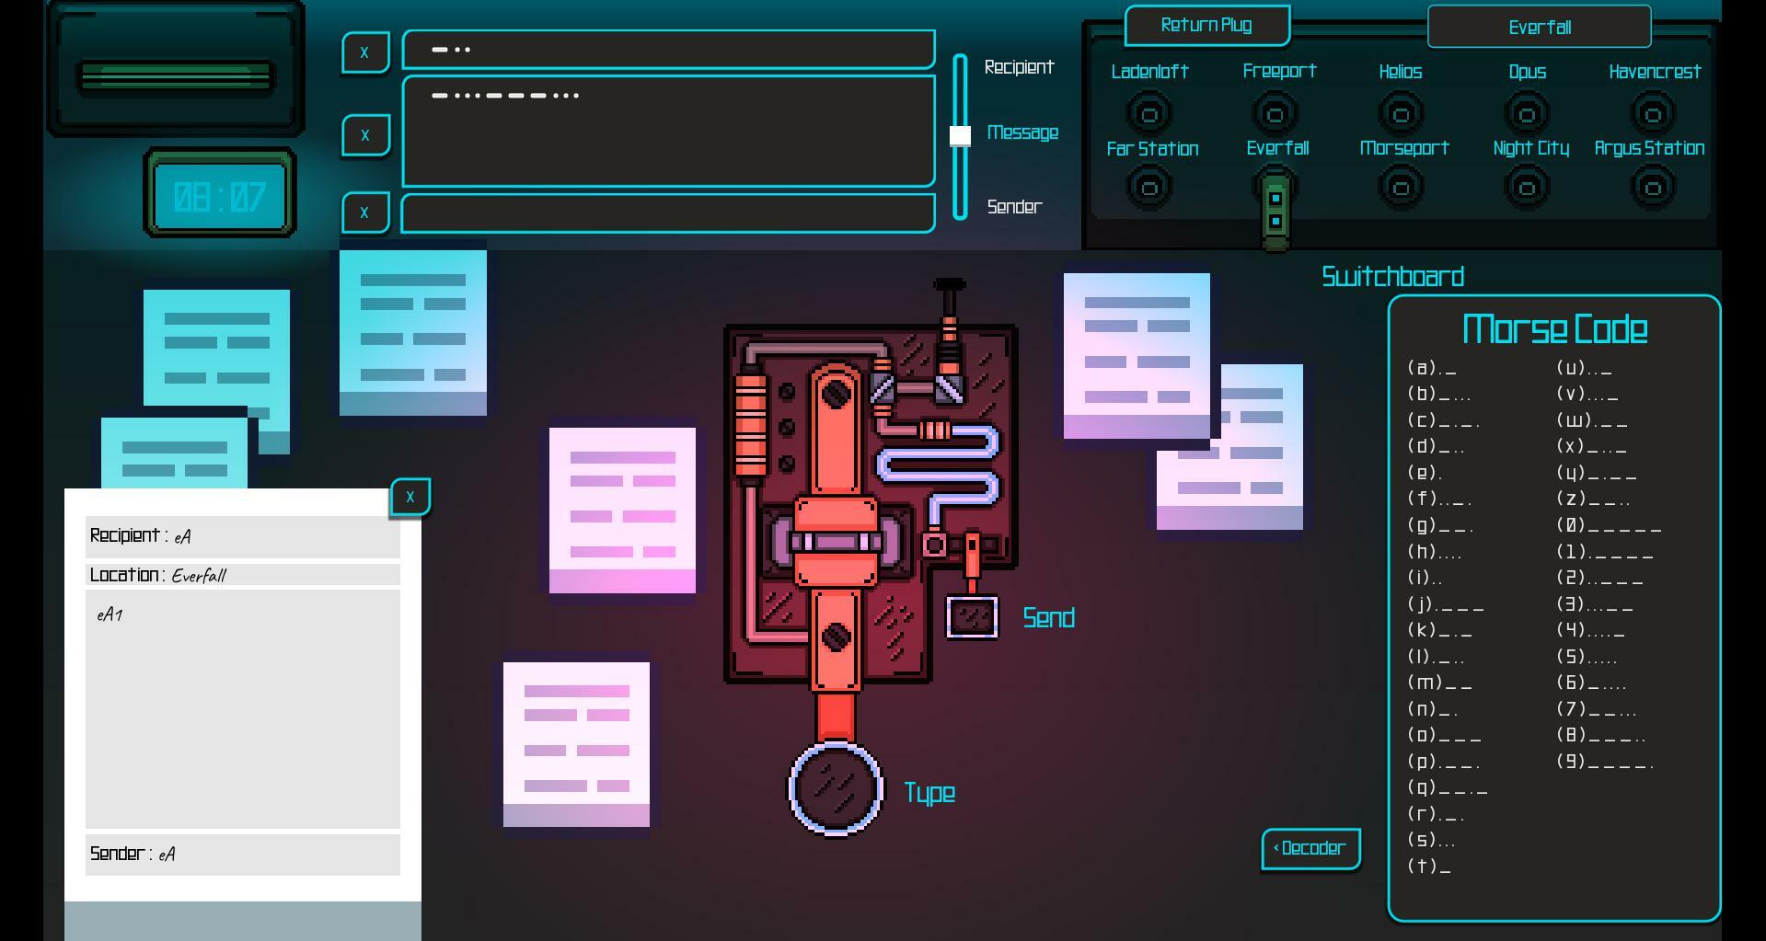The height and width of the screenshot is (941, 1766).
Task: Click the field selector slider handle
Action: (960, 136)
